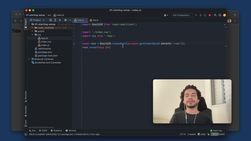Image resolution: width=251 pixels, height=141 pixels.
Task: Open Search Everywhere magnifier icon
Action: click(220, 15)
